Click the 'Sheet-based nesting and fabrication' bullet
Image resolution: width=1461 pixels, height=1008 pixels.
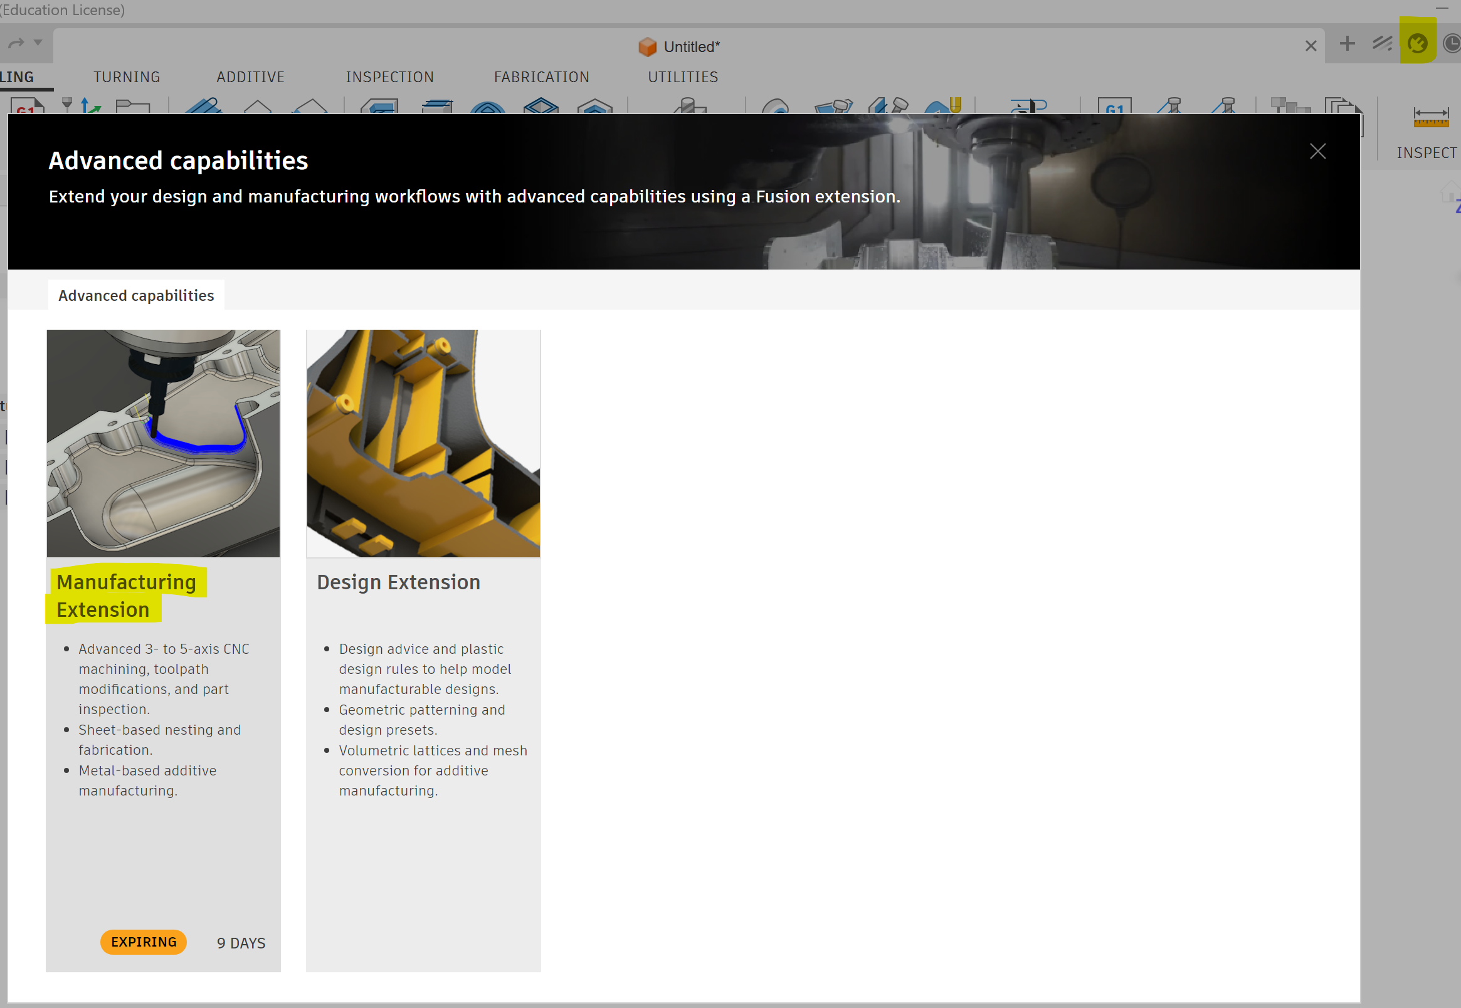[160, 739]
